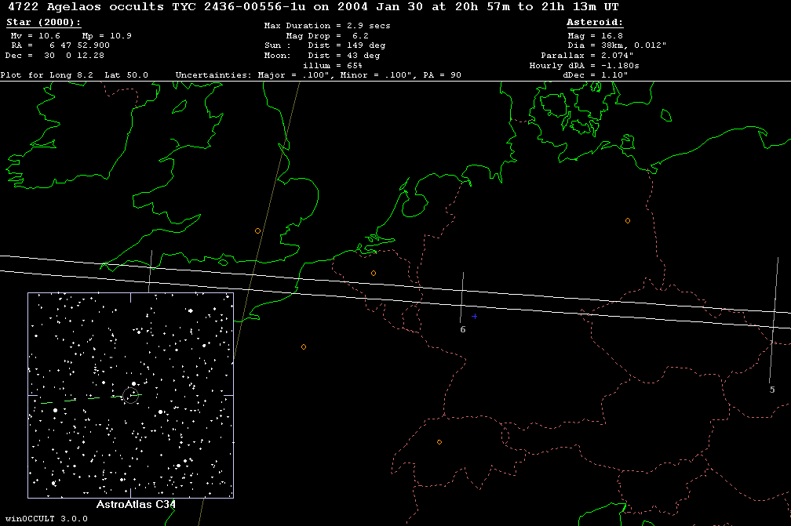Click the Max Duration = 2.9 secs line
The height and width of the screenshot is (526, 791).
tap(327, 26)
